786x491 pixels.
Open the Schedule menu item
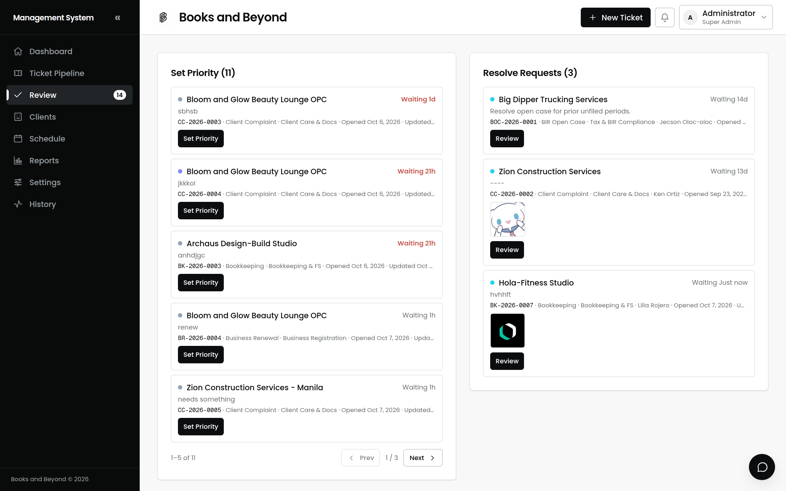click(x=70, y=139)
